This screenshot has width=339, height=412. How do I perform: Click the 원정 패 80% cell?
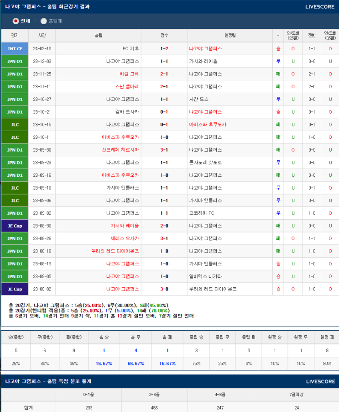[327, 364]
